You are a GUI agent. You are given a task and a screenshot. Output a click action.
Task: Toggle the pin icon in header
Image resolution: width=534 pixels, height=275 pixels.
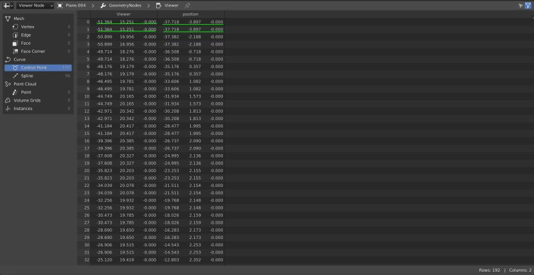point(188,5)
